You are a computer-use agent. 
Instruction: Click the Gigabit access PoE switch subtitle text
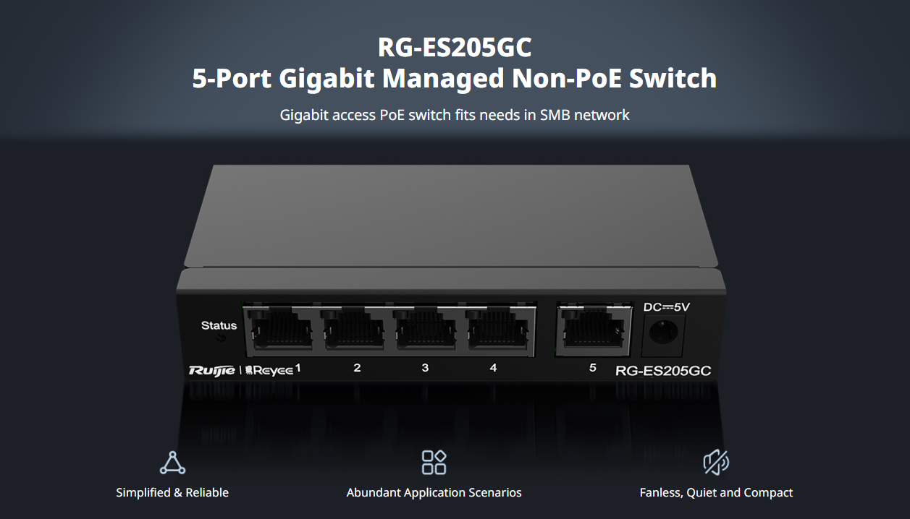tap(455, 115)
